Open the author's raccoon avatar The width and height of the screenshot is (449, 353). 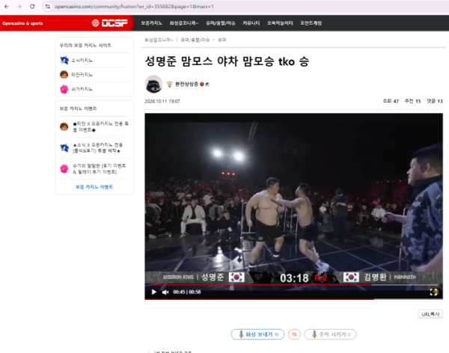click(x=153, y=84)
